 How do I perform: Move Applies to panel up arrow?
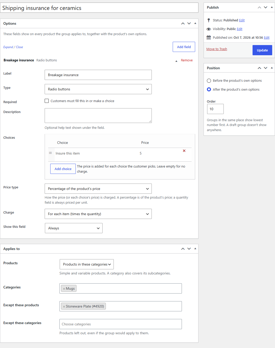coord(183,249)
